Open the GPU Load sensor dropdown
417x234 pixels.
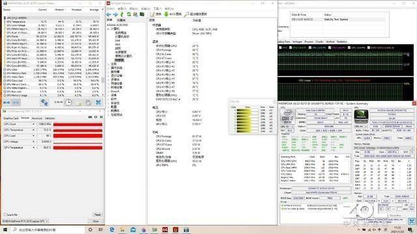click(33, 136)
